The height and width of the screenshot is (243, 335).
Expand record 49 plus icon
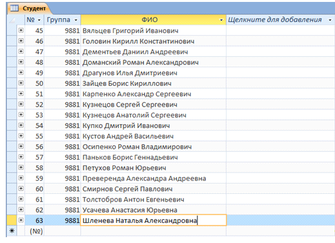pyautogui.click(x=21, y=72)
